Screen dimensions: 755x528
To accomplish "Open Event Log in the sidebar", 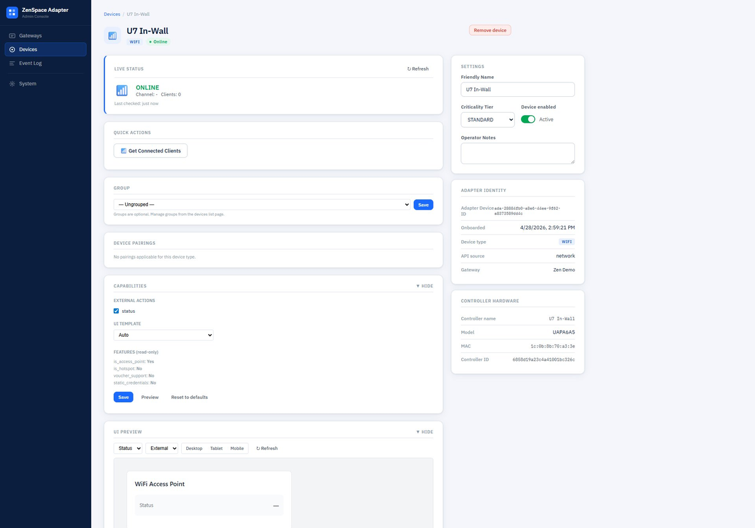I will 45,64.
